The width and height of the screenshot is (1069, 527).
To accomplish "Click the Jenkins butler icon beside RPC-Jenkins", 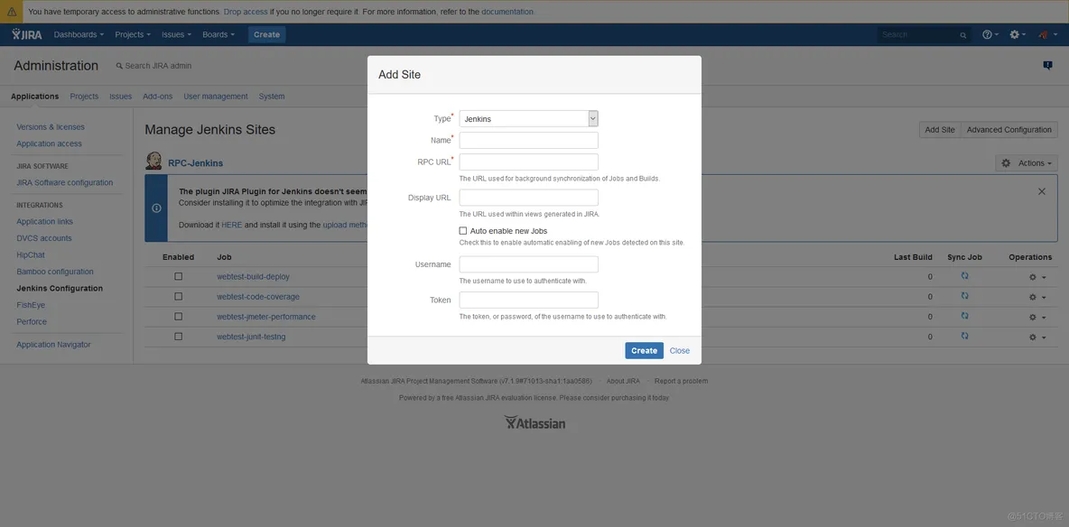I will [153, 162].
